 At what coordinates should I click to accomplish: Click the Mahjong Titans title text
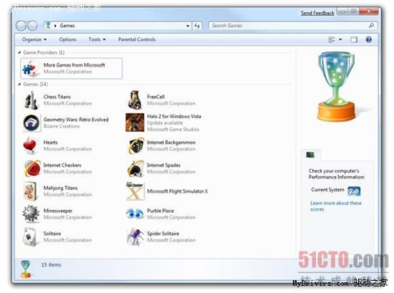(x=61, y=188)
